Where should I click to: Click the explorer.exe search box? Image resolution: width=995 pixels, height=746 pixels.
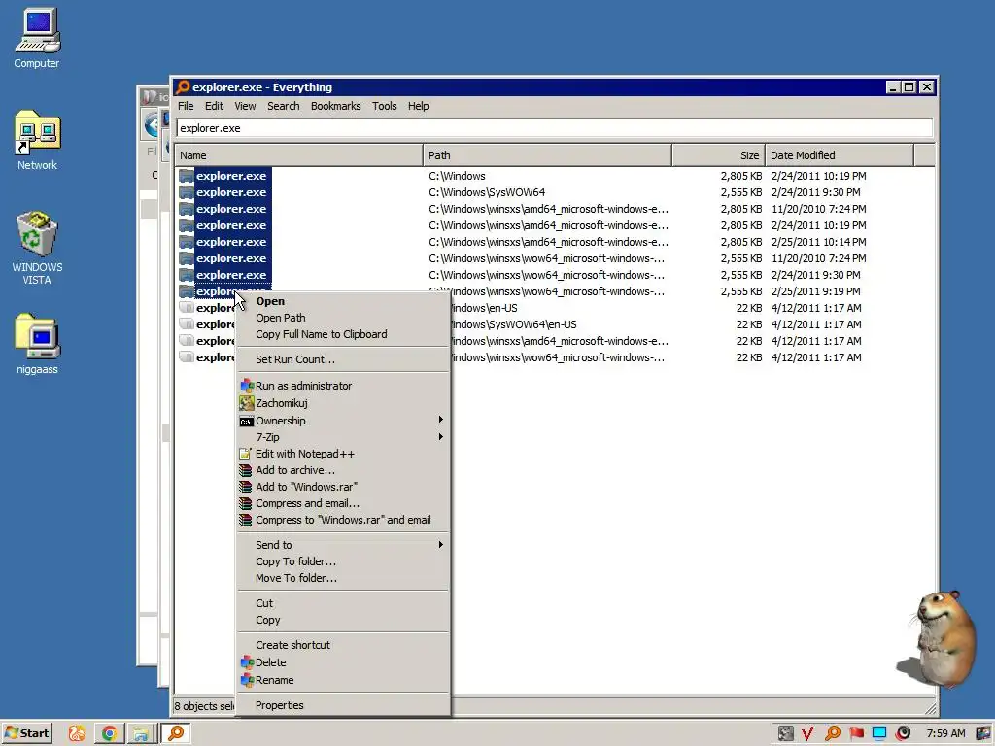pos(555,128)
